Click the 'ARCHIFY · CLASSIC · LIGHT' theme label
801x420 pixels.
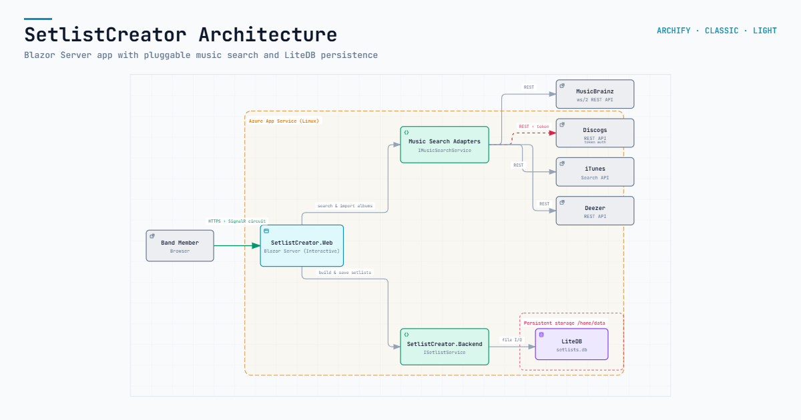click(x=717, y=31)
